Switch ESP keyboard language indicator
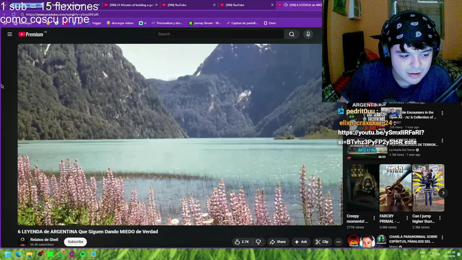 pyautogui.click(x=422, y=254)
